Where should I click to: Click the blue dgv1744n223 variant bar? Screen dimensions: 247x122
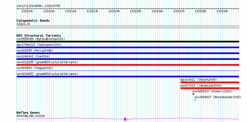point(128,47)
